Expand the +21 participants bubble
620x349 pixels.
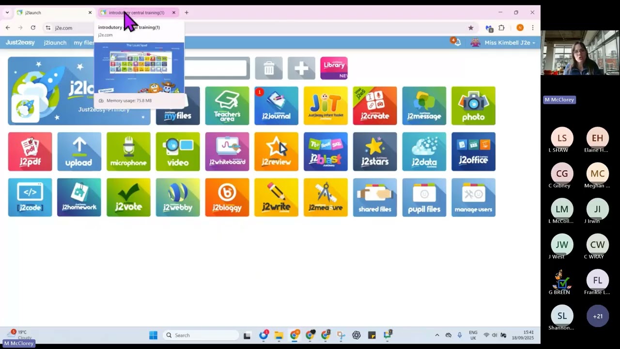(x=598, y=316)
